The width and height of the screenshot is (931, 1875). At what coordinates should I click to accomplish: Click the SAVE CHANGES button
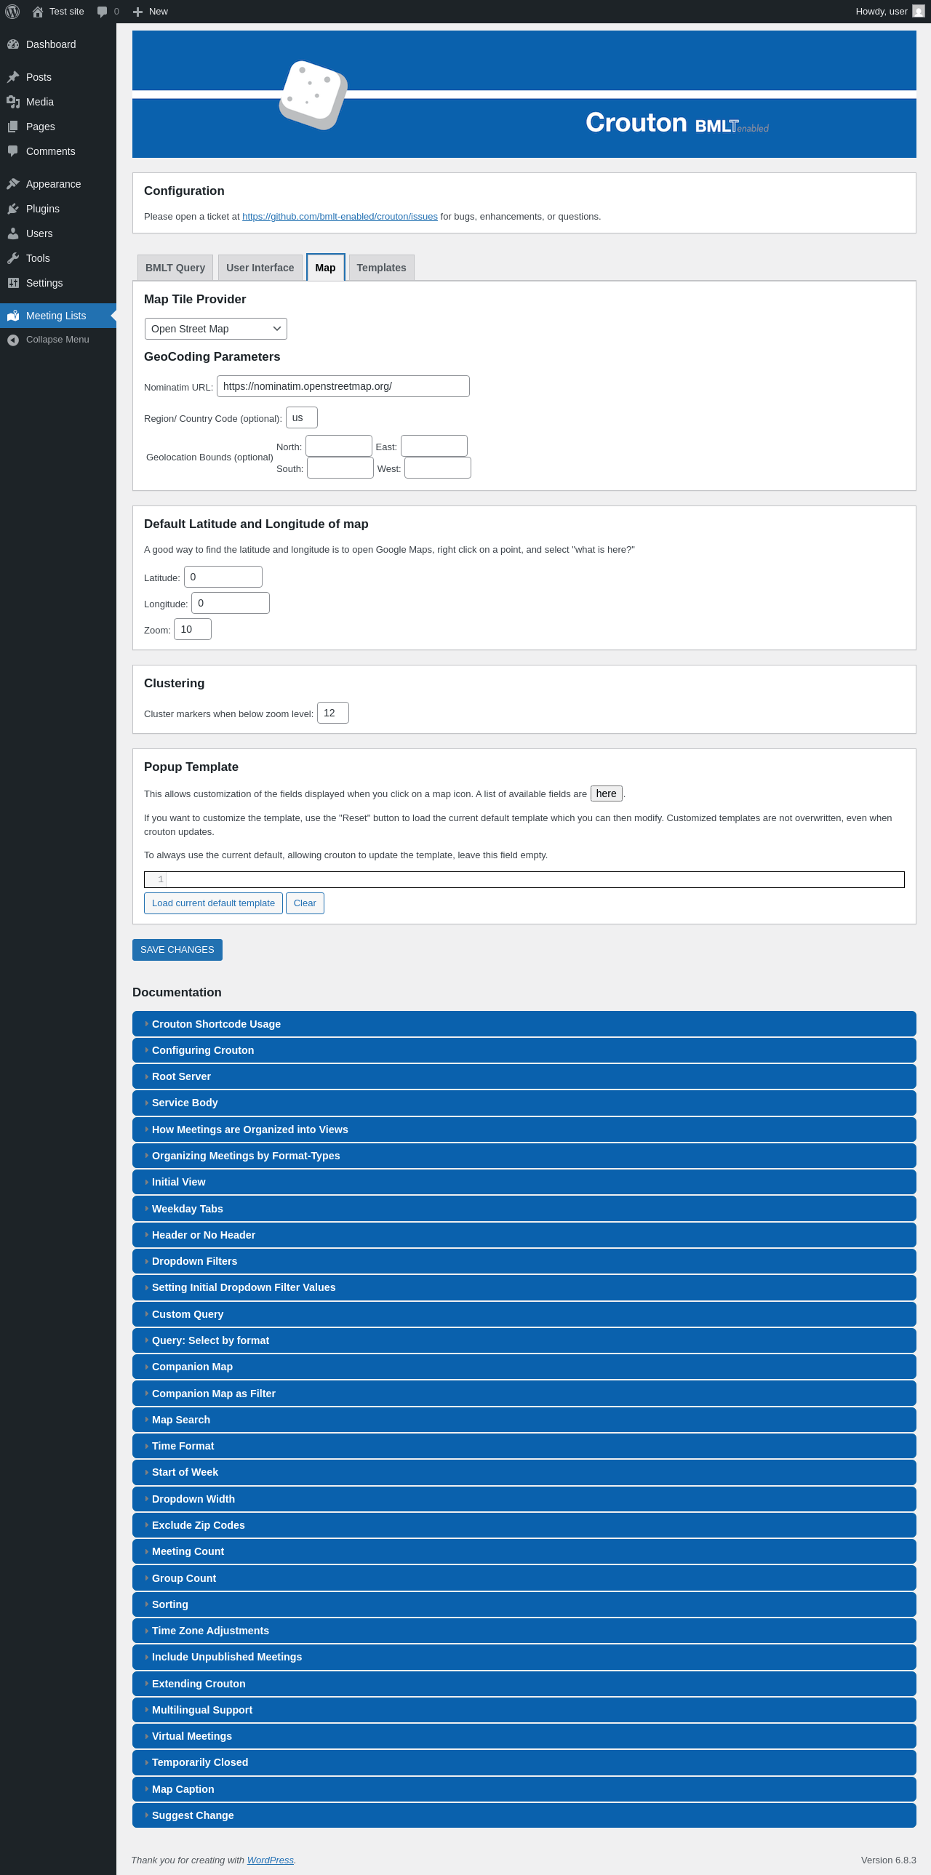(177, 950)
